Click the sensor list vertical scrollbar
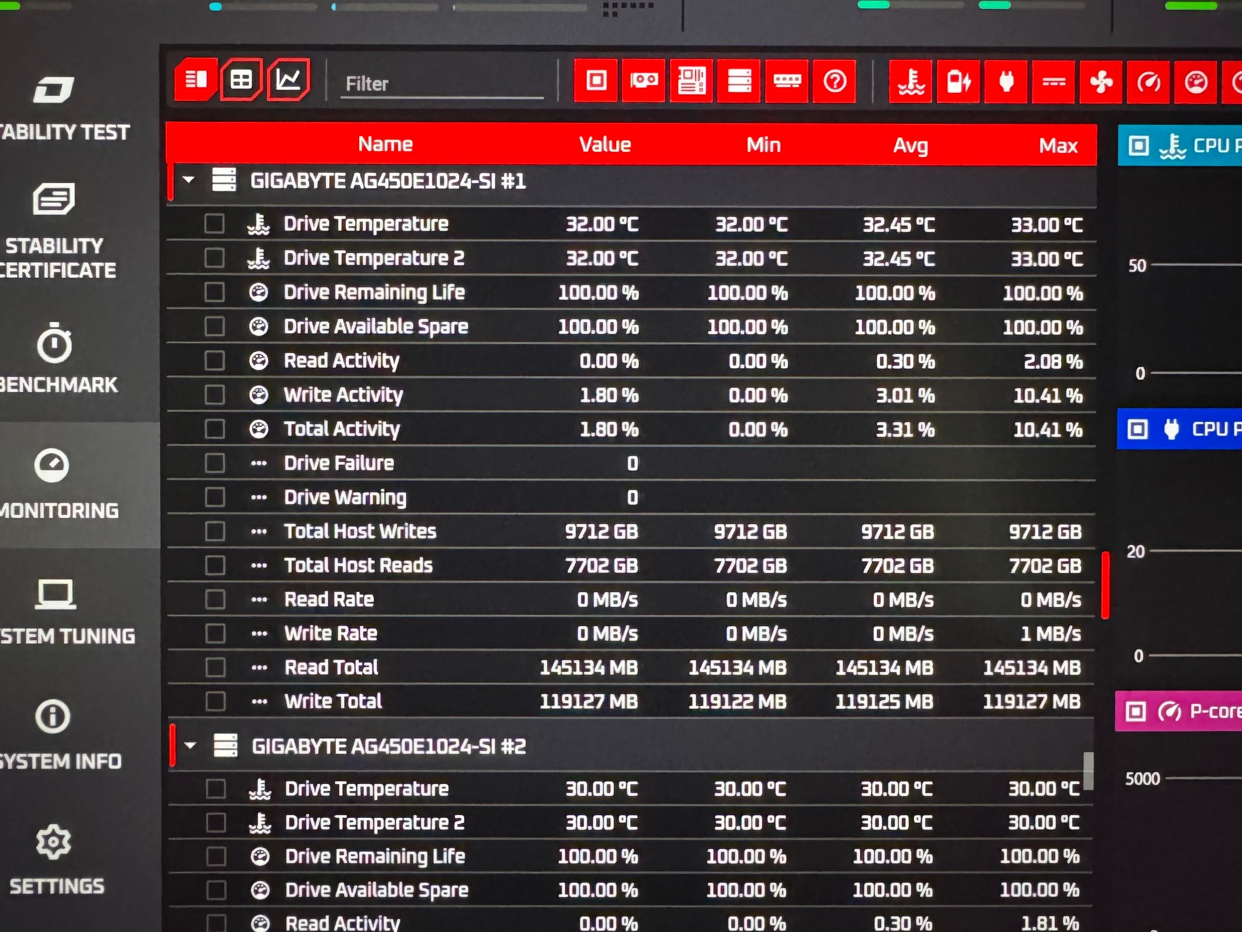1242x932 pixels. pos(1089,771)
